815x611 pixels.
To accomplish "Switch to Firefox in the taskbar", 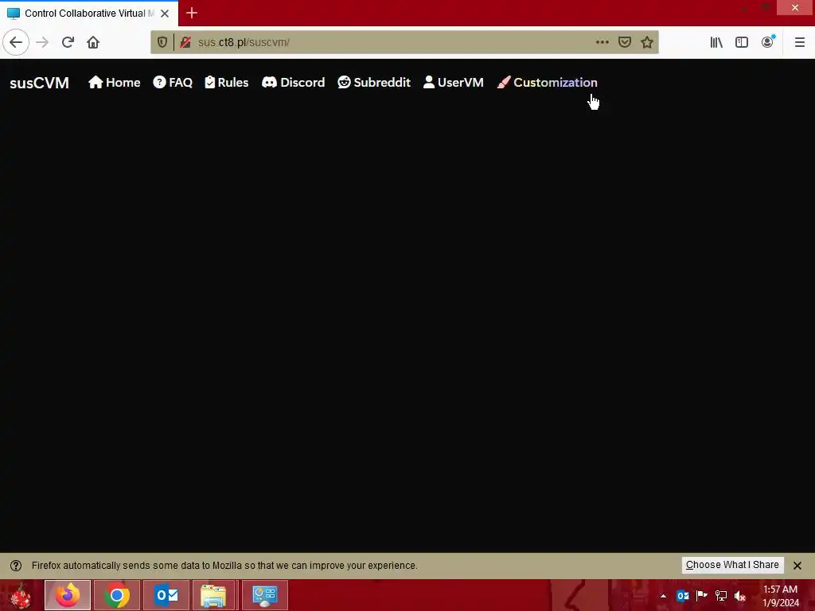I will coord(68,595).
